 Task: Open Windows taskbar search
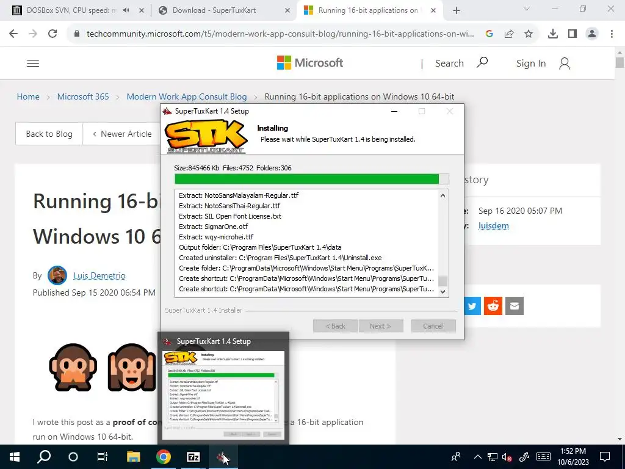44,457
